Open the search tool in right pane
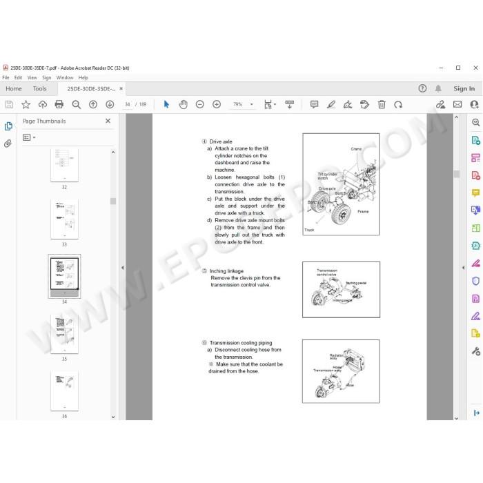Screen dimensions: 483x483 coord(475,123)
